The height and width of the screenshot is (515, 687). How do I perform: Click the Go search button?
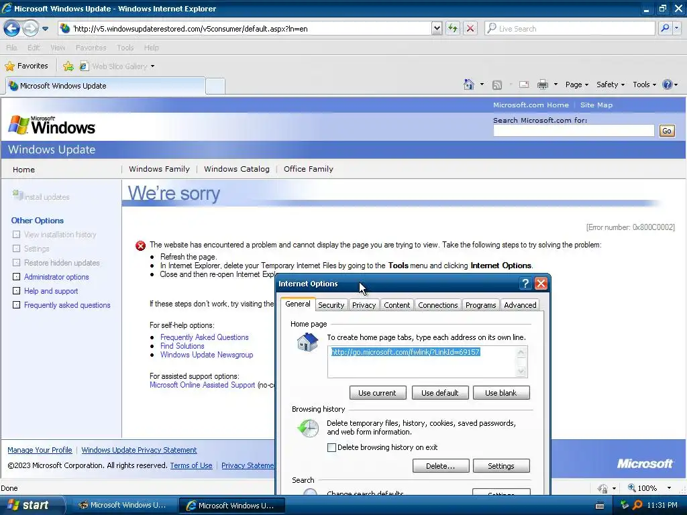[x=667, y=131]
